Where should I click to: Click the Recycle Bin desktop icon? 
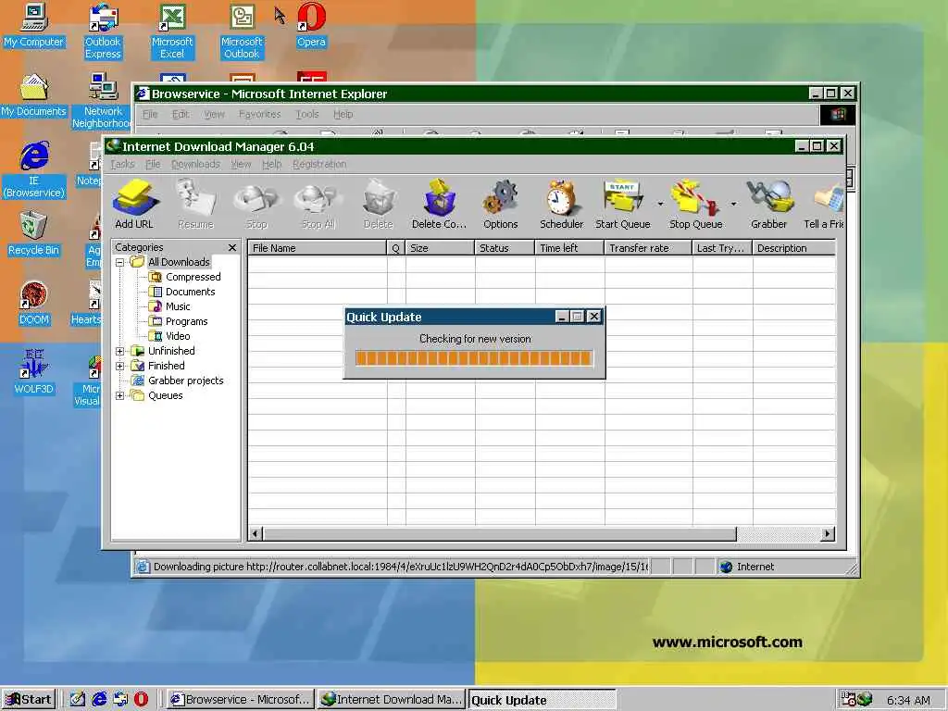33,234
